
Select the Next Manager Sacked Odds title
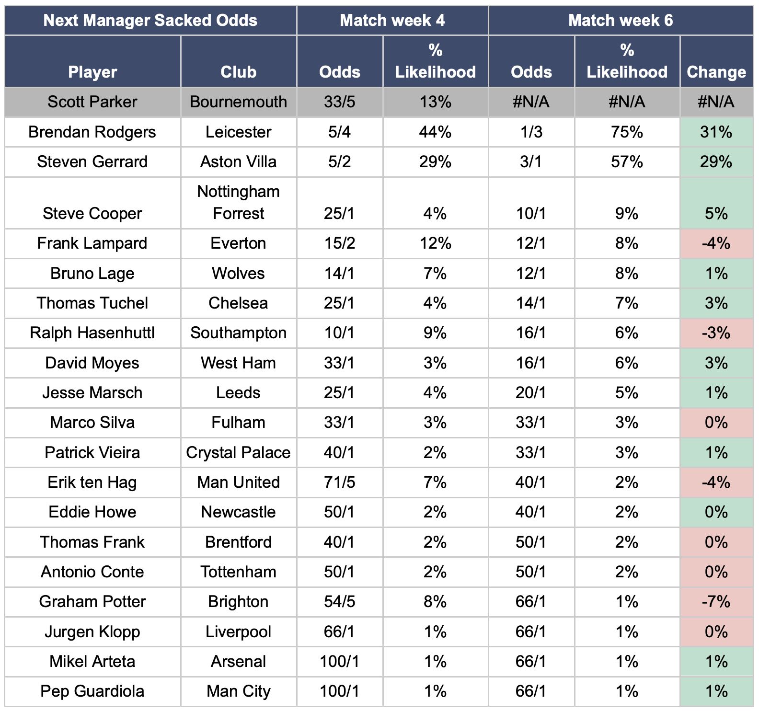tap(150, 21)
